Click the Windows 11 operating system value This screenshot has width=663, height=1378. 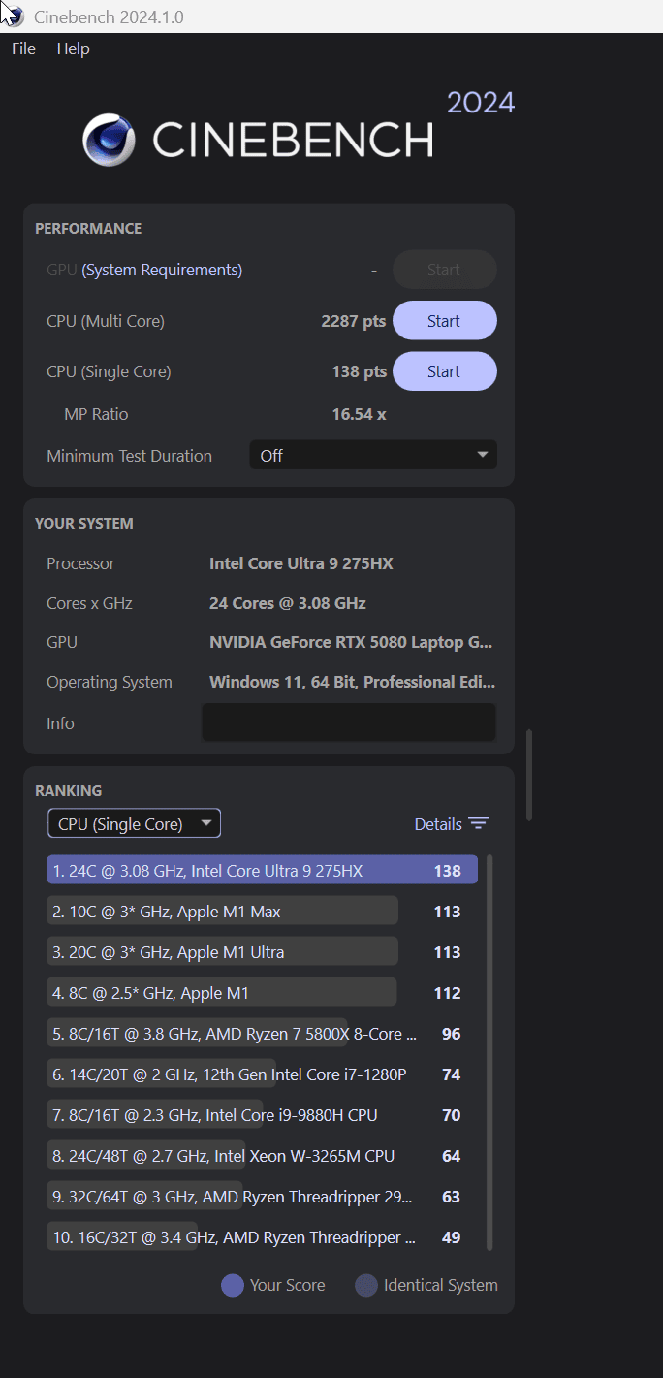352,682
